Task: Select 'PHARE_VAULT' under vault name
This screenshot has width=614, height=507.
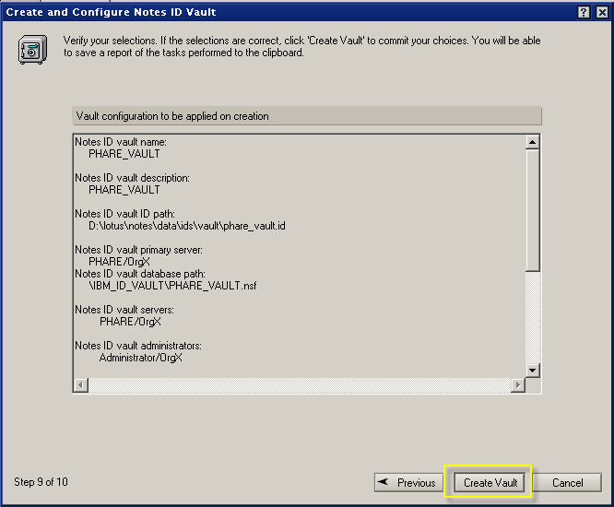Action: point(124,154)
